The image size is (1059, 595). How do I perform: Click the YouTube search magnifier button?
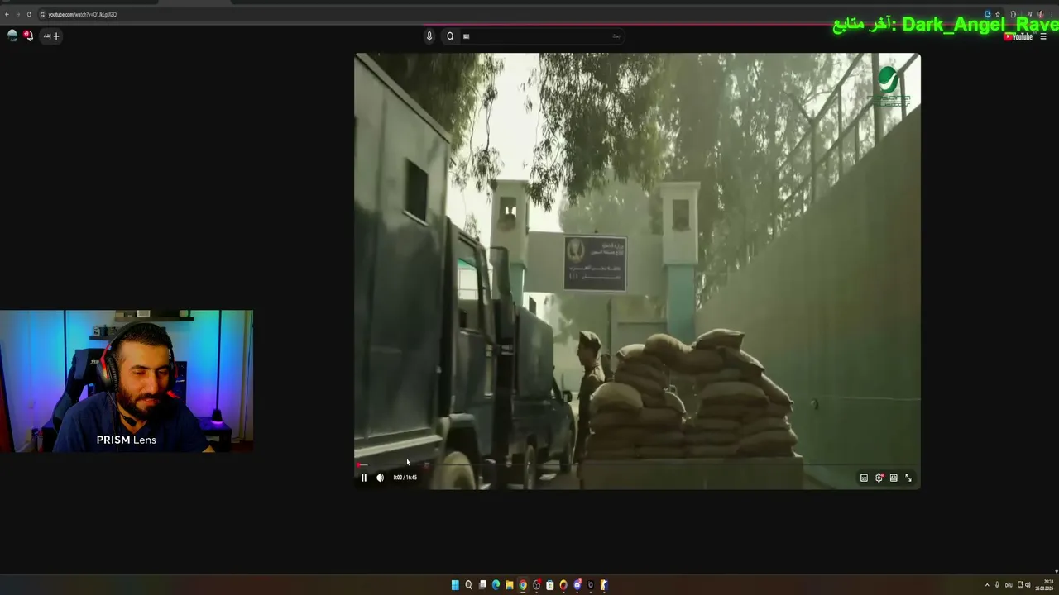point(450,36)
